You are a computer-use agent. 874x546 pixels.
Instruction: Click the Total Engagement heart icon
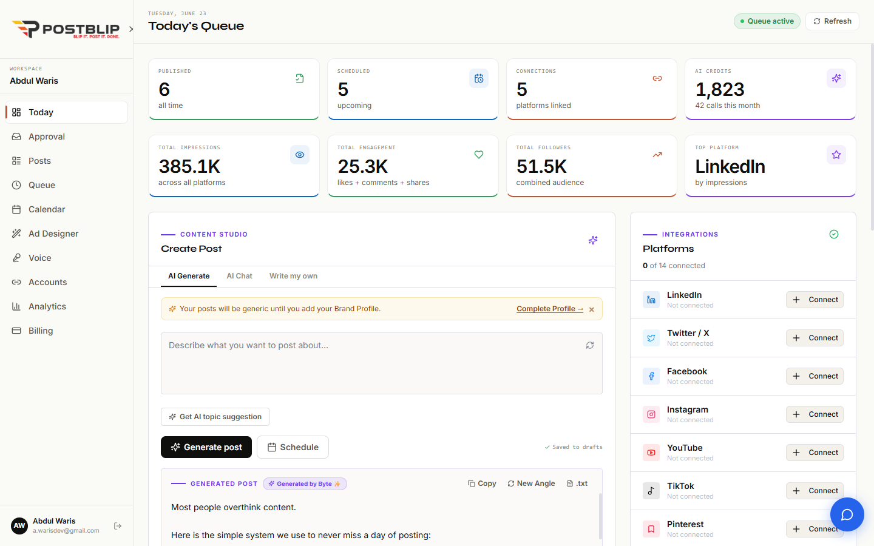479,155
